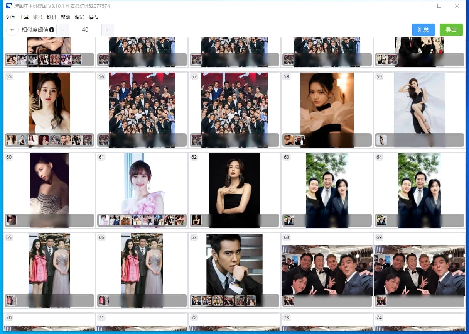Viewport: 469px width, 334px height.
Task: Click last face thumbnail under image 55
Action: [88, 140]
